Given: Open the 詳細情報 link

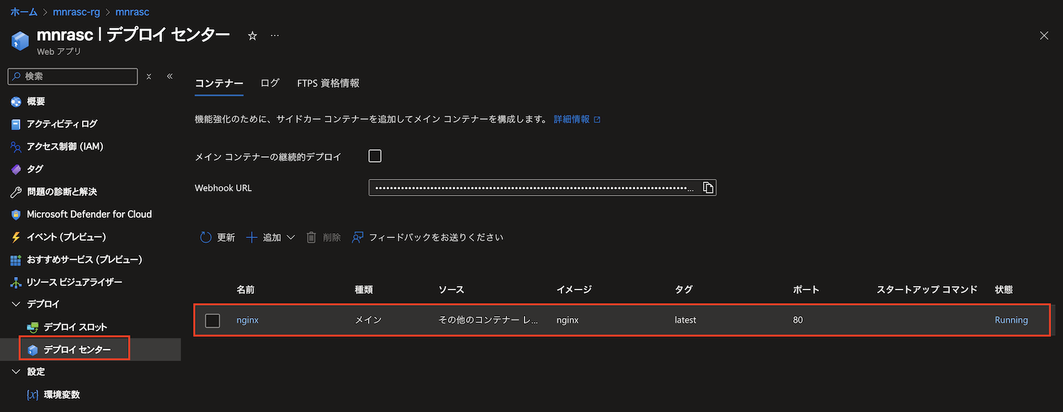Looking at the screenshot, I should pos(572,120).
